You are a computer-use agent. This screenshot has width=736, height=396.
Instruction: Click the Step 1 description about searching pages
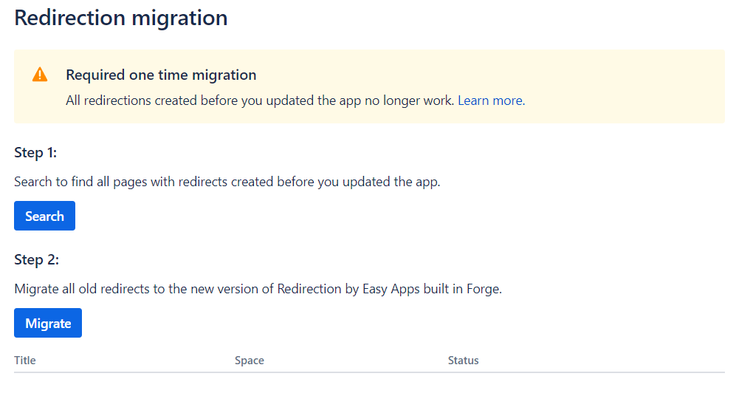tap(227, 182)
